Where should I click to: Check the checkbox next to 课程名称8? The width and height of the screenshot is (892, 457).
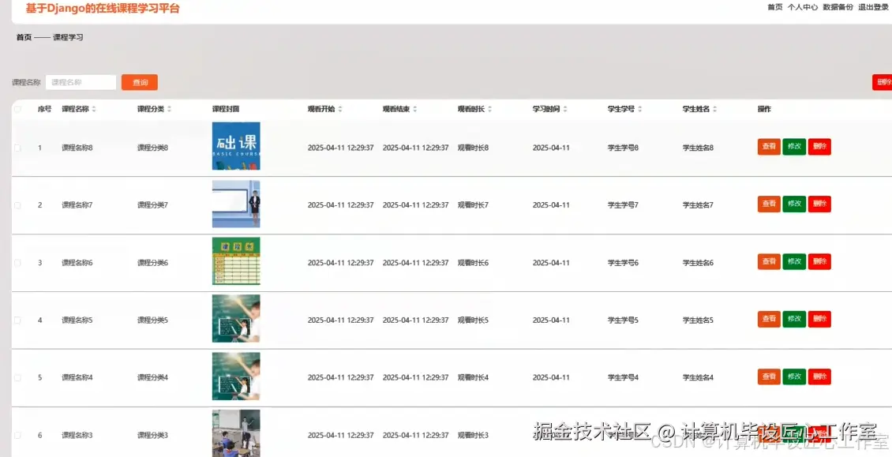click(x=18, y=146)
